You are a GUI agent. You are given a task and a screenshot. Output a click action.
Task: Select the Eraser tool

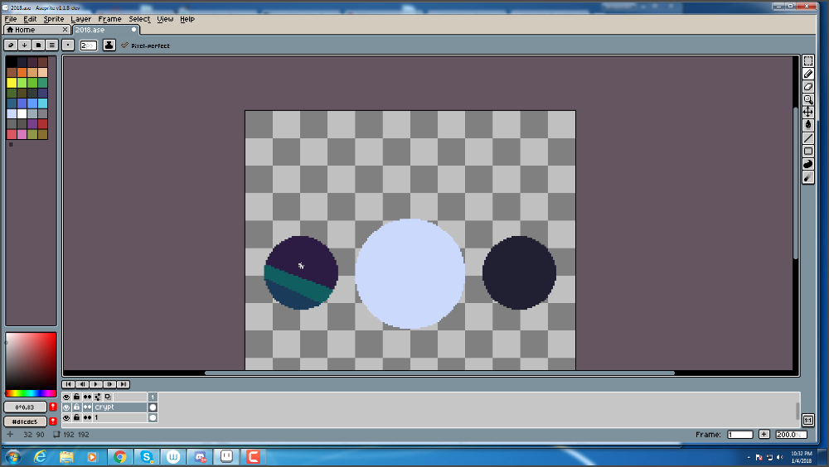pos(807,87)
